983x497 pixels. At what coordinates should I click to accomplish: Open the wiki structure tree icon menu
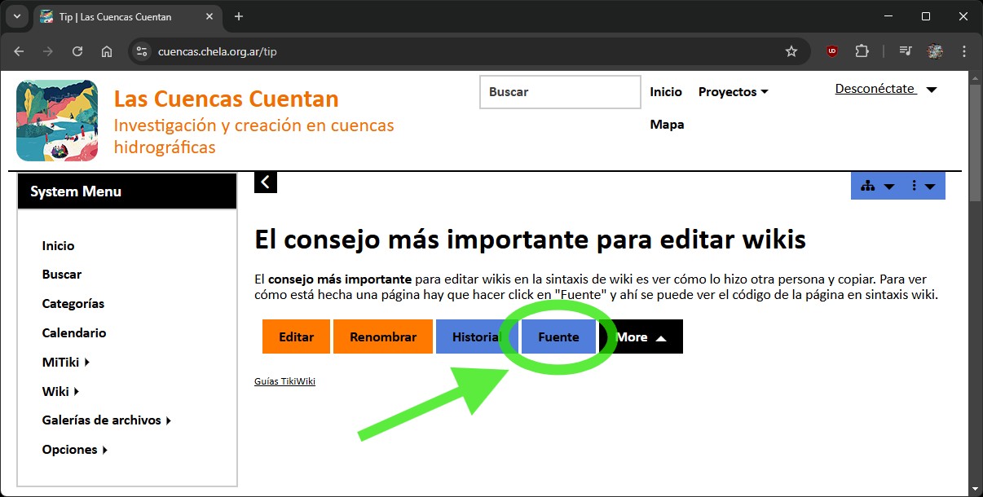click(x=876, y=187)
